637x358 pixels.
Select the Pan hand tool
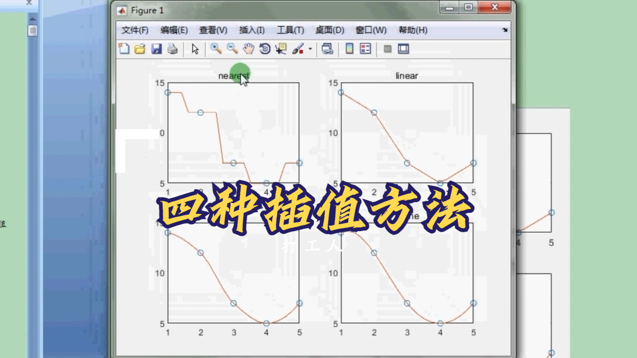point(249,48)
